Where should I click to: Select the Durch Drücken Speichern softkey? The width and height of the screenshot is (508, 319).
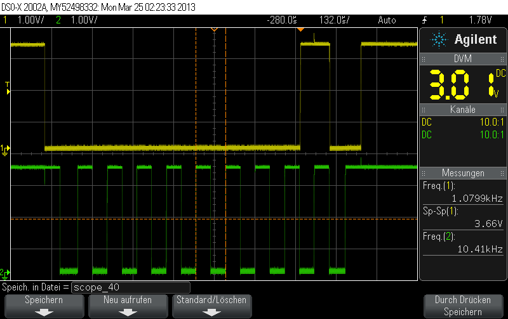point(463,306)
